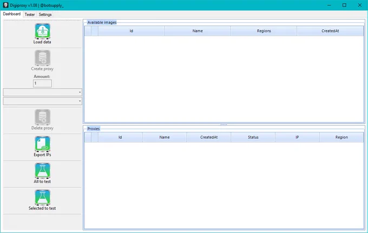
Task: Click the Digiproxy skull app icon
Action: (x=5, y=5)
